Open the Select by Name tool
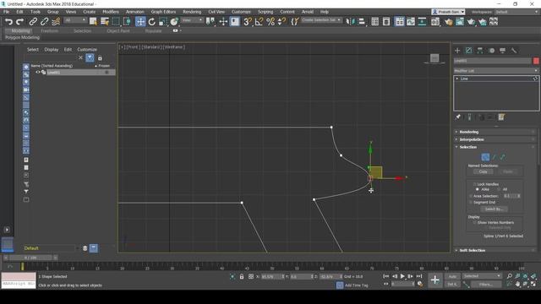This screenshot has width=541, height=304. (x=105, y=22)
